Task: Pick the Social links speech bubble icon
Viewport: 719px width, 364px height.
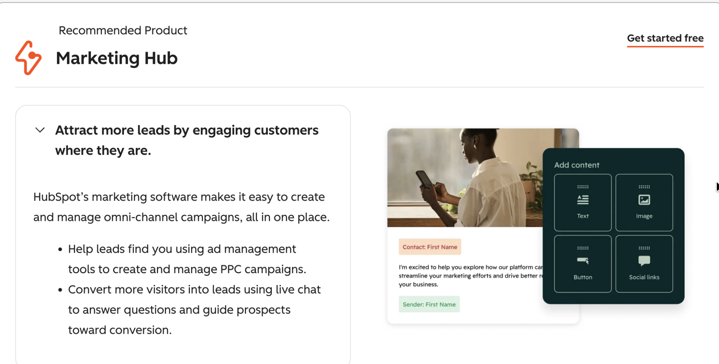Action: [644, 261]
